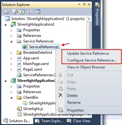Choose Rename from the context menu

coord(74,102)
